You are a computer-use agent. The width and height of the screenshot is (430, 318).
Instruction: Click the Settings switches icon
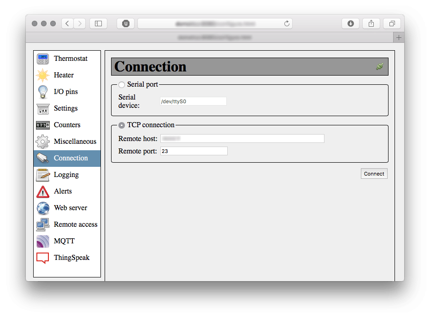[43, 109]
